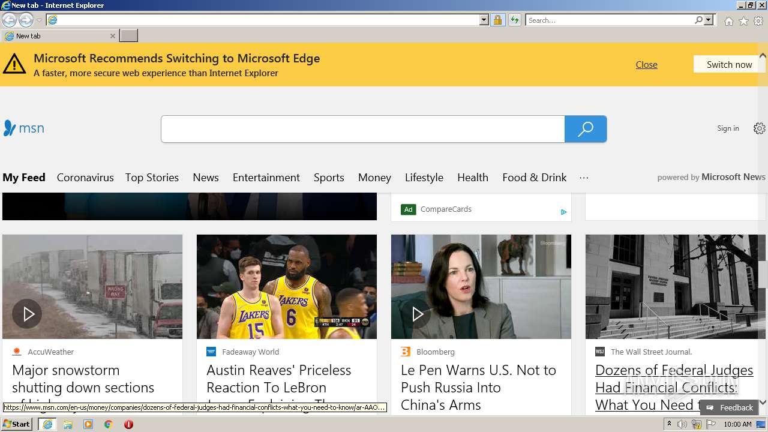This screenshot has width=768, height=432.
Task: Click the browser Search box
Action: [610, 20]
